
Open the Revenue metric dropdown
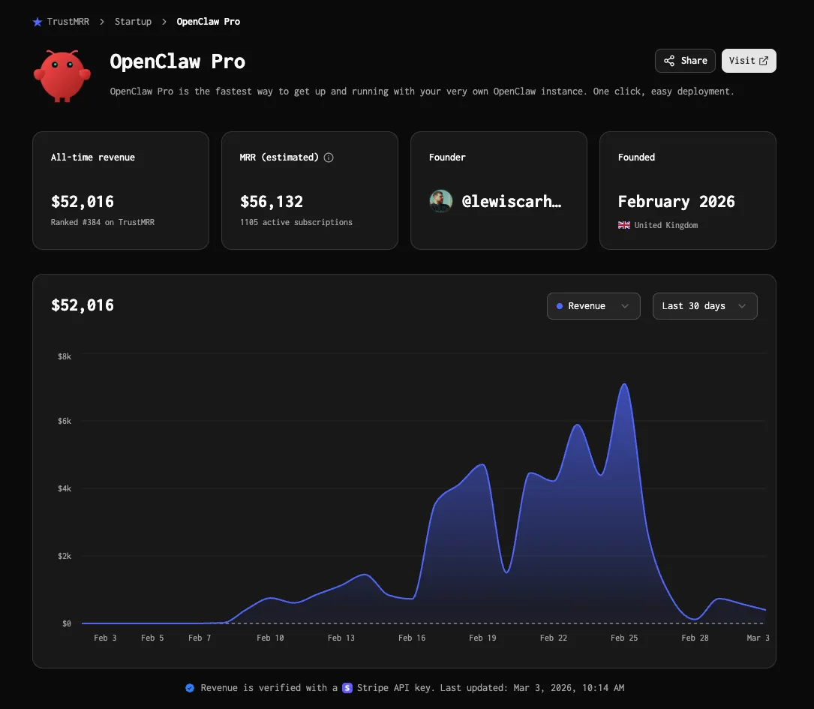click(x=593, y=306)
